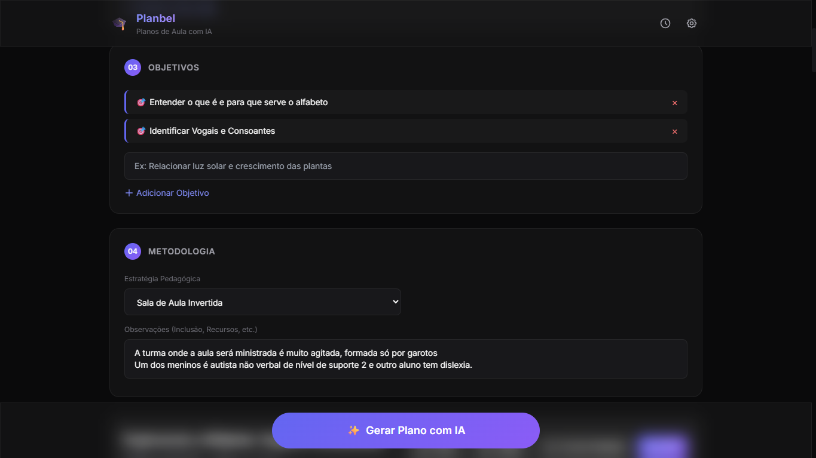Open the history clock icon
This screenshot has height=458, width=816.
click(665, 23)
